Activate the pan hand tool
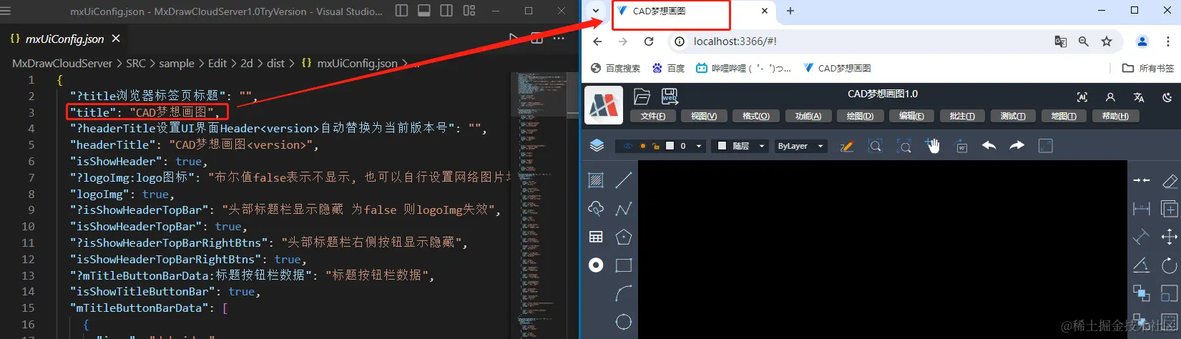 pos(933,146)
